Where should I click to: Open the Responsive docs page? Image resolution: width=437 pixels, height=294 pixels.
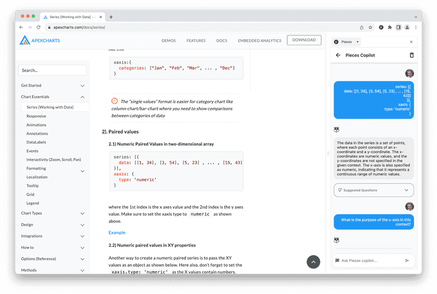(x=36, y=116)
